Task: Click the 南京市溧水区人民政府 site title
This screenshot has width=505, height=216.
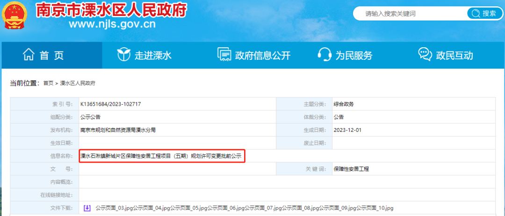Action: pos(111,11)
